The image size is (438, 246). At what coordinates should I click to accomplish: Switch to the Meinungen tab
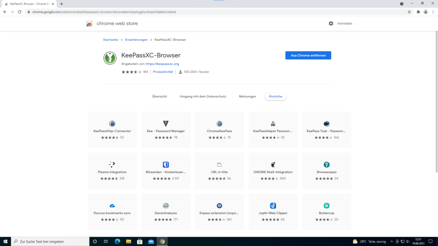[x=247, y=97]
